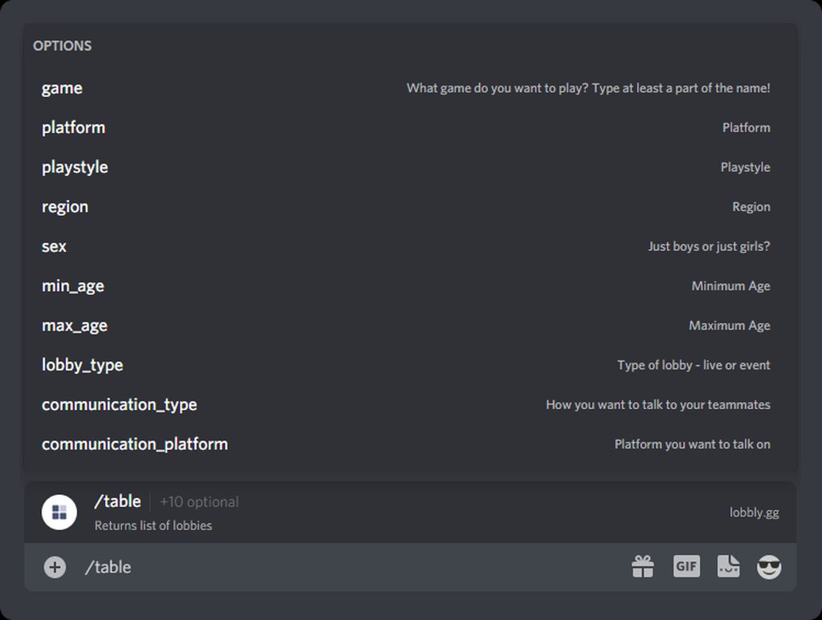Choose the max_age option
822x620 pixels.
pyautogui.click(x=75, y=326)
